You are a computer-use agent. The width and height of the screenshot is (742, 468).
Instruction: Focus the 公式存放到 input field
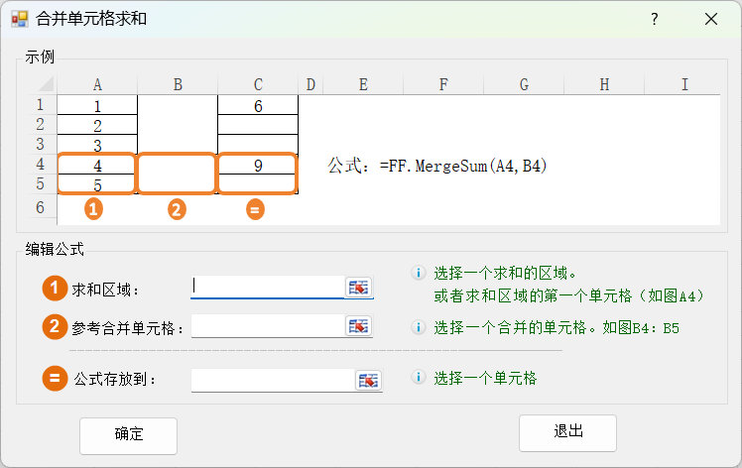[272, 380]
